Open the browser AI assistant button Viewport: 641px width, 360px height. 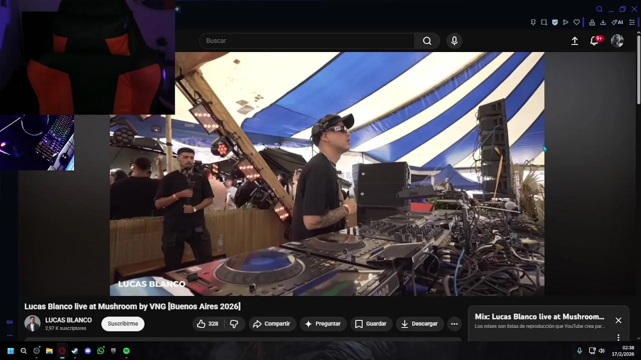(x=617, y=22)
